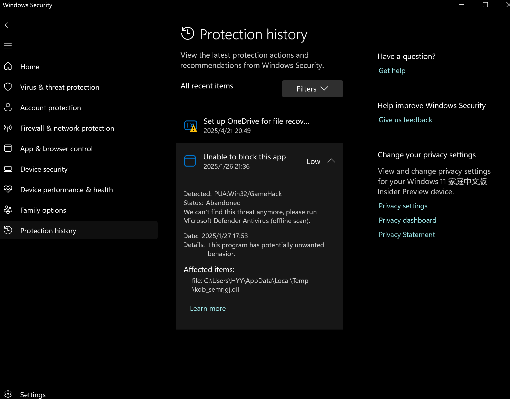Open Settings via the gear icon
Image resolution: width=510 pixels, height=399 pixels.
[8, 394]
